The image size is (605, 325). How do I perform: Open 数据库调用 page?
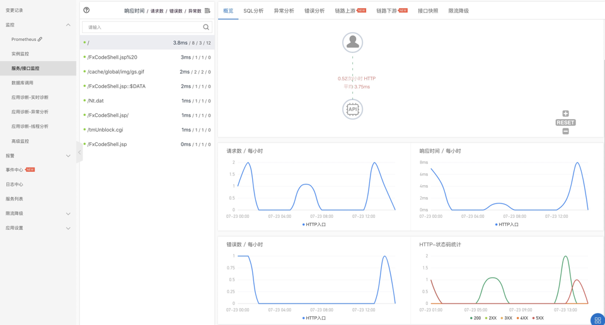point(22,83)
